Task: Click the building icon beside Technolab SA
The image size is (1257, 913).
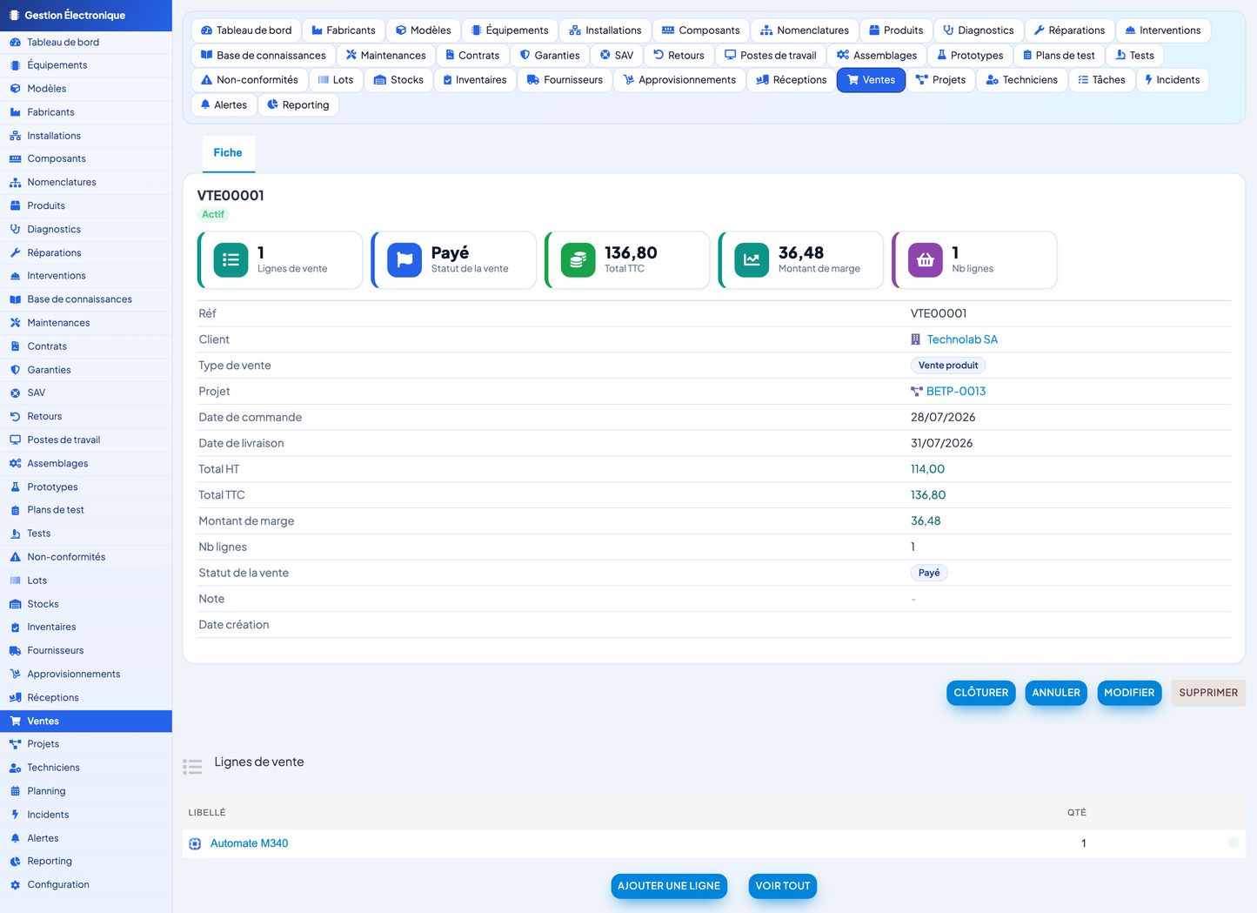Action: [x=915, y=339]
